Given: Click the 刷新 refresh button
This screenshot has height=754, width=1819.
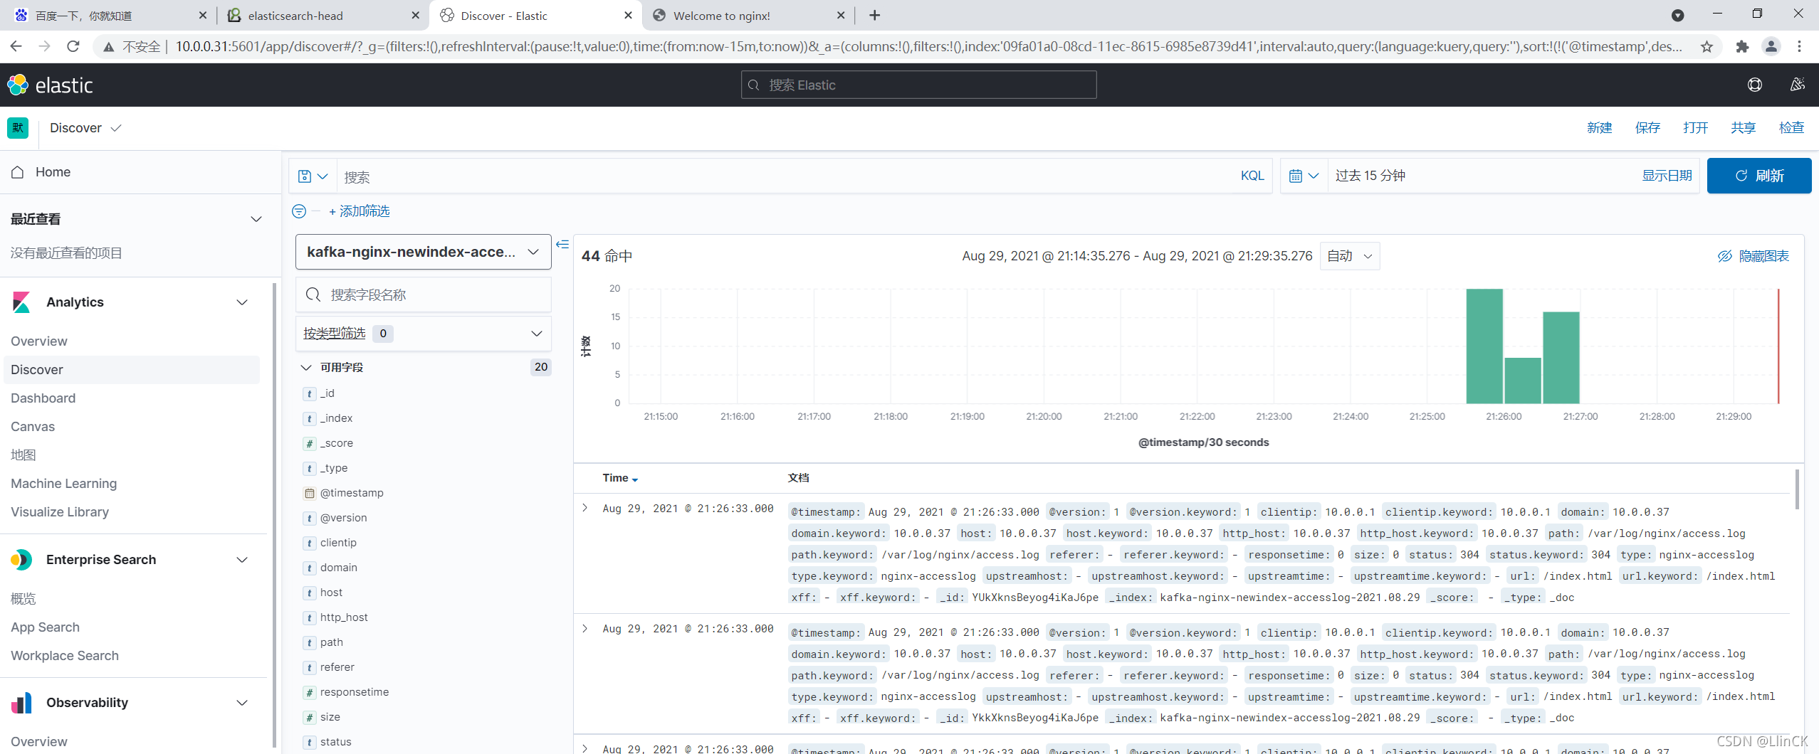Looking at the screenshot, I should (1759, 176).
